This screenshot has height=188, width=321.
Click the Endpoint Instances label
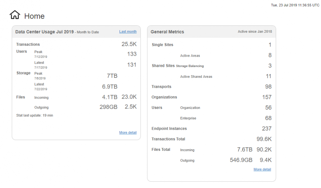pyautogui.click(x=169, y=128)
